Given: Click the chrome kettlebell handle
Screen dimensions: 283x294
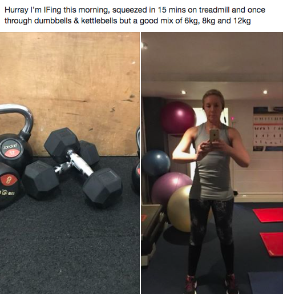Looking at the screenshot, I should [x=18, y=118].
